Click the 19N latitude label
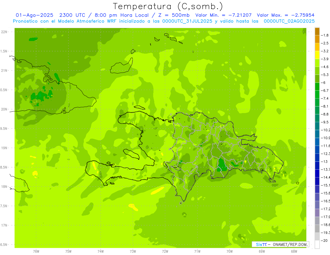This screenshot has width=330, height=255. coord(4,148)
